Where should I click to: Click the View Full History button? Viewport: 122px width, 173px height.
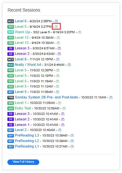[23, 162]
